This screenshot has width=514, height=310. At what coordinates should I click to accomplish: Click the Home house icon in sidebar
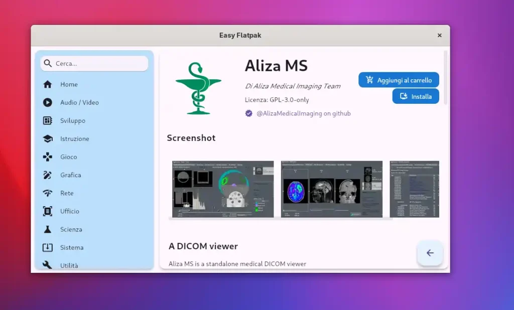(x=48, y=84)
